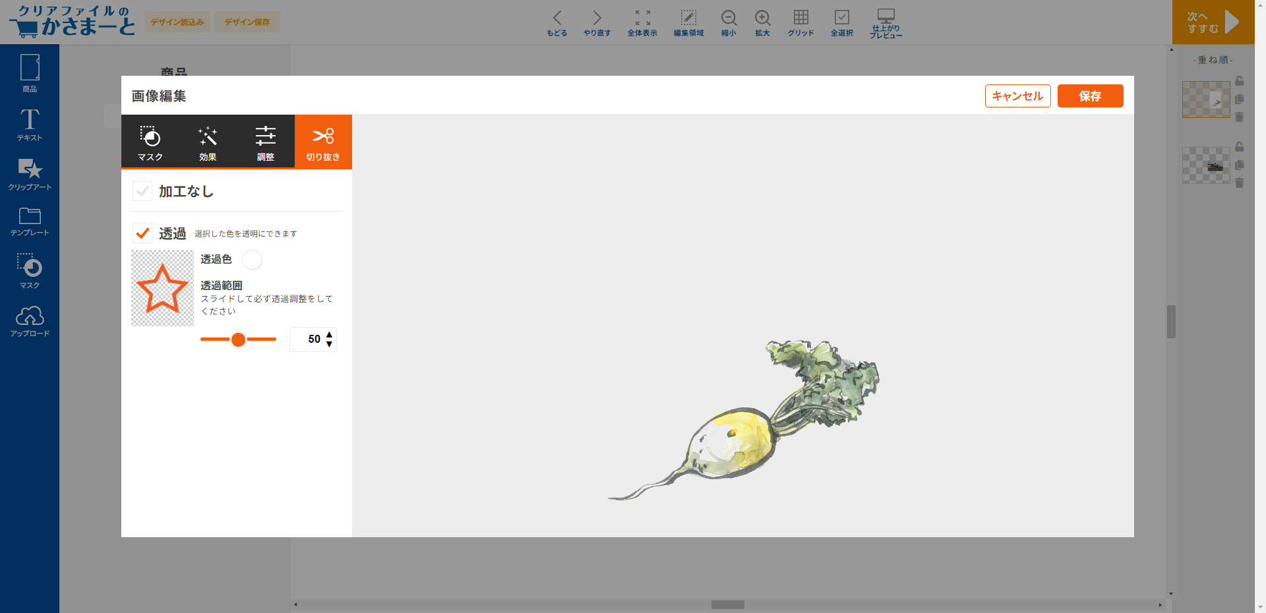
Task: Pick the 透過色 white color swatch
Action: [x=252, y=260]
